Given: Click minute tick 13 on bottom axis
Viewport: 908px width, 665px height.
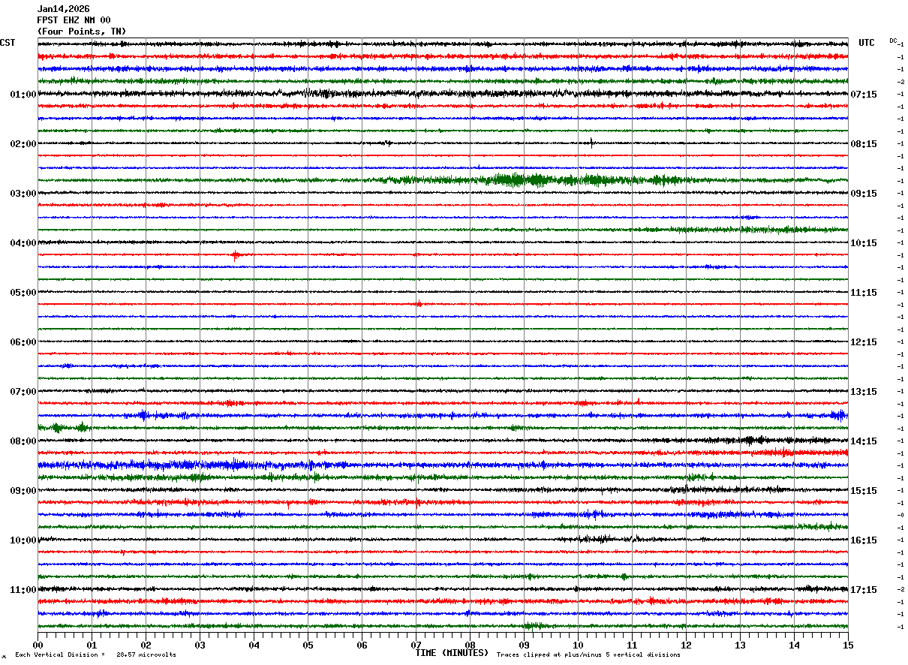Looking at the screenshot, I should click(x=740, y=645).
